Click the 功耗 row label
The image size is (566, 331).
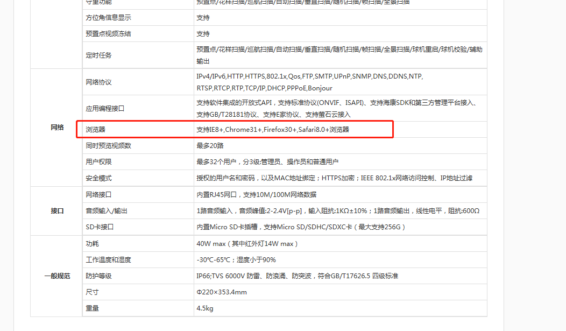(92, 244)
